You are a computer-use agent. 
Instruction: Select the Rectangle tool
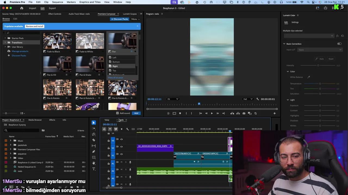(x=94, y=157)
